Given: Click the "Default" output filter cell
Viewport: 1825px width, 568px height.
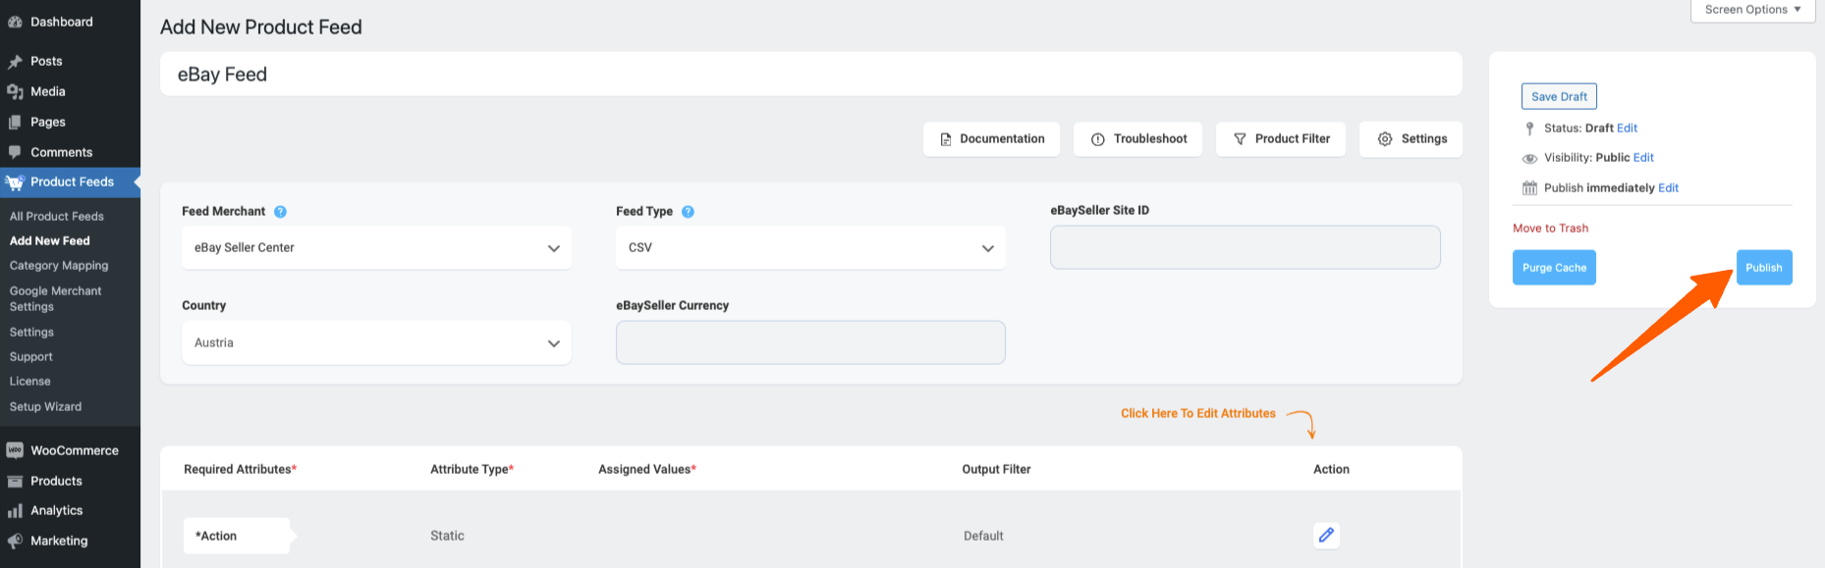Looking at the screenshot, I should tap(983, 536).
